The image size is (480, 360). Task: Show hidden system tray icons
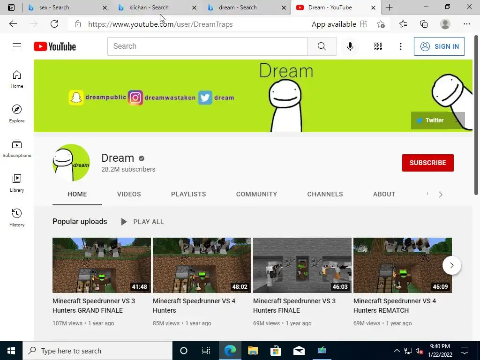(397, 351)
